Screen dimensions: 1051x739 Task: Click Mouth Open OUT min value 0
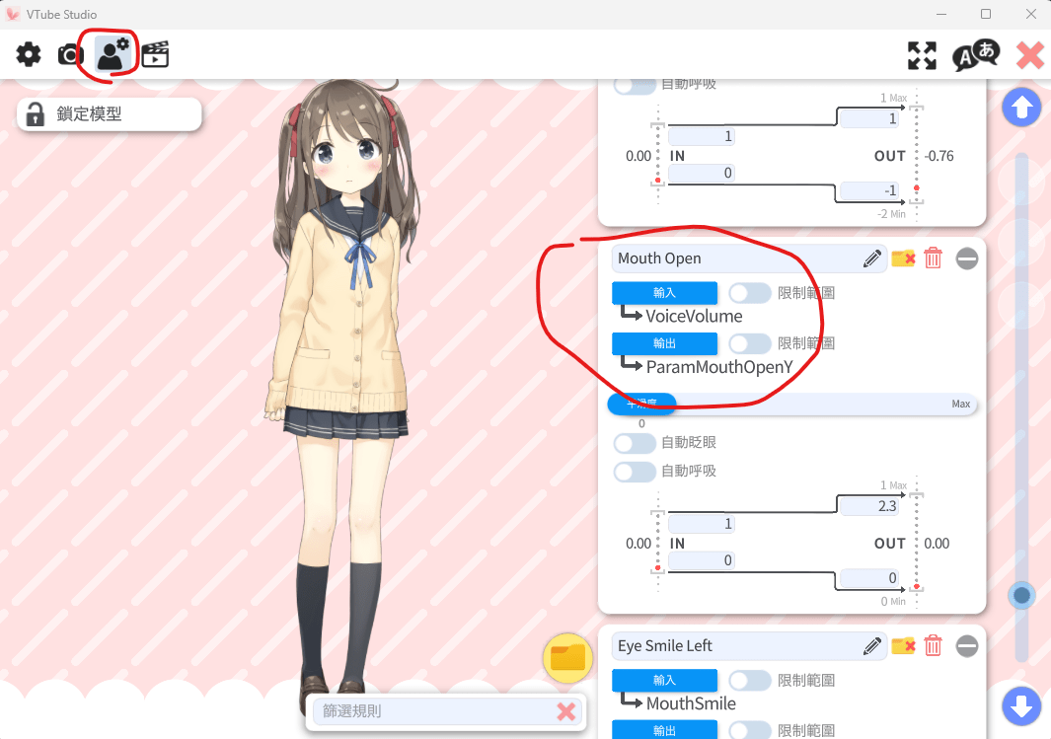868,577
